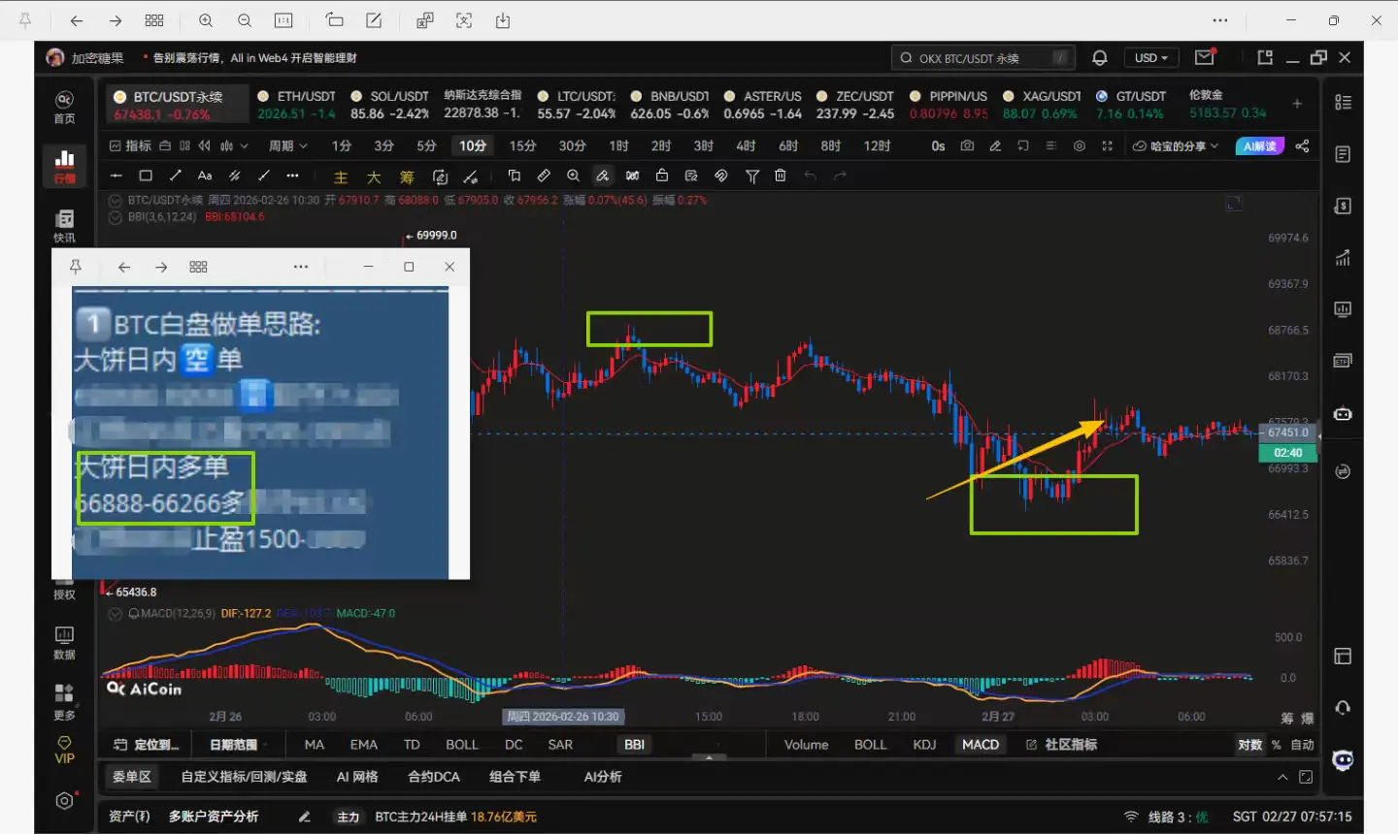1398x834 pixels.
Task: Click the add ticker plus icon
Action: (1297, 104)
